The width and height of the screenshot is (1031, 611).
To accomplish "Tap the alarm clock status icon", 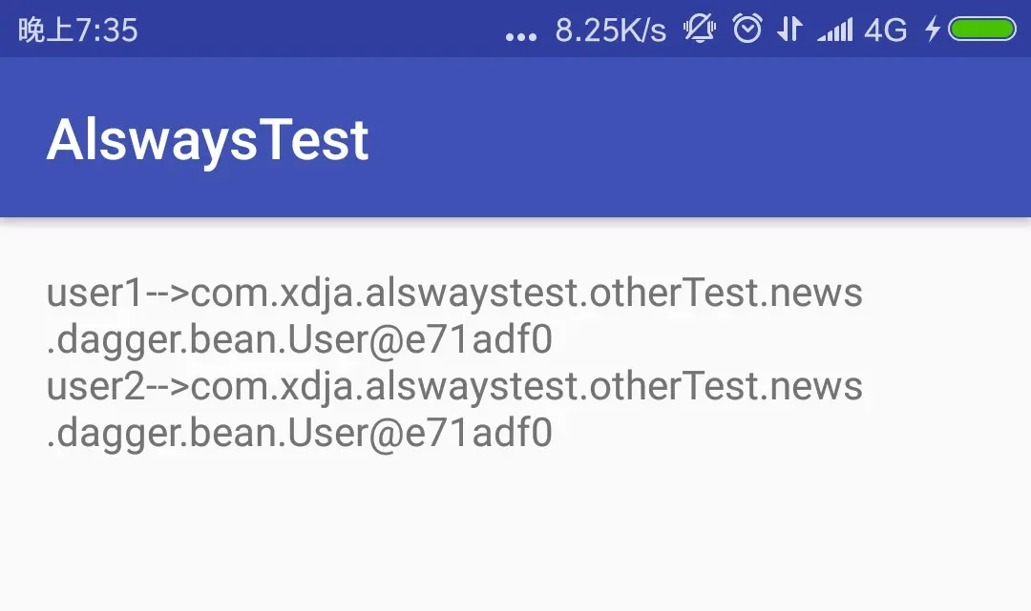I will pyautogui.click(x=747, y=29).
